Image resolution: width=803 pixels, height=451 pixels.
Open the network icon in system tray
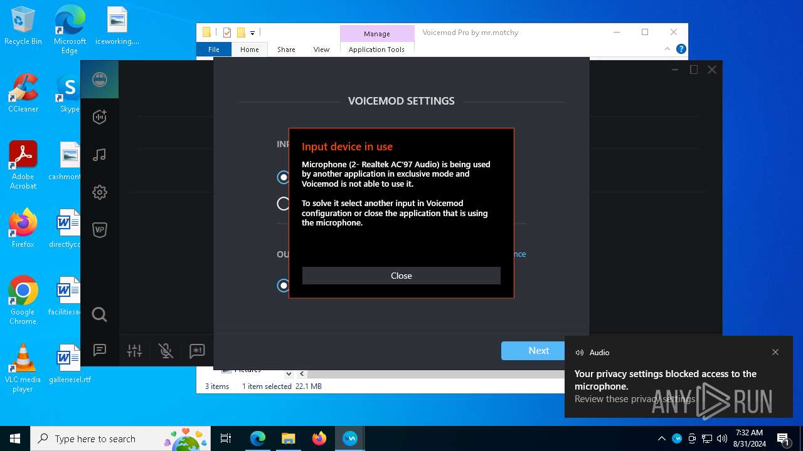[x=707, y=438]
